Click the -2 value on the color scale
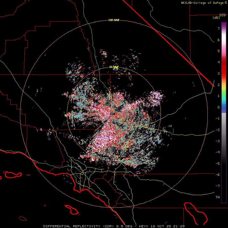 [218, 130]
